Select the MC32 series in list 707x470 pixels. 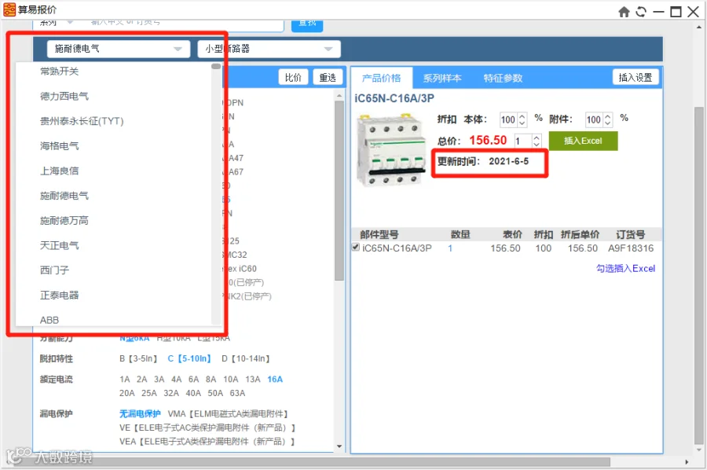pos(235,255)
